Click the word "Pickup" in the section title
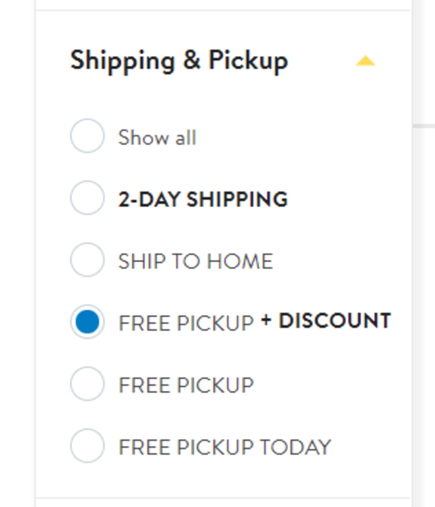This screenshot has height=507, width=435. click(x=247, y=61)
